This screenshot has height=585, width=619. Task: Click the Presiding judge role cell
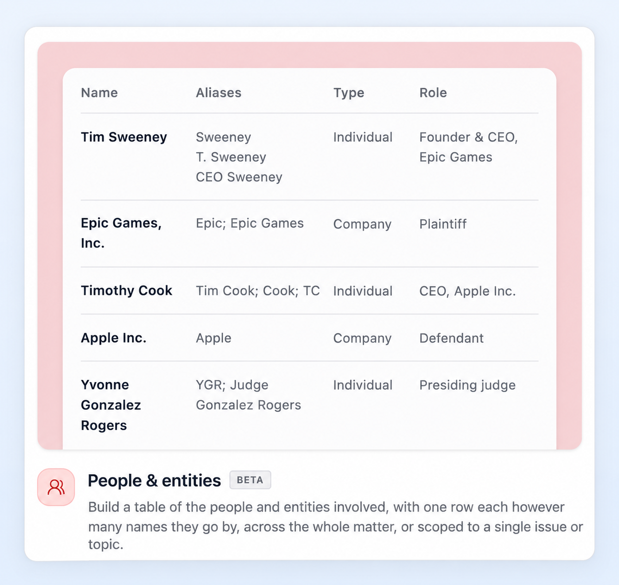click(x=467, y=385)
